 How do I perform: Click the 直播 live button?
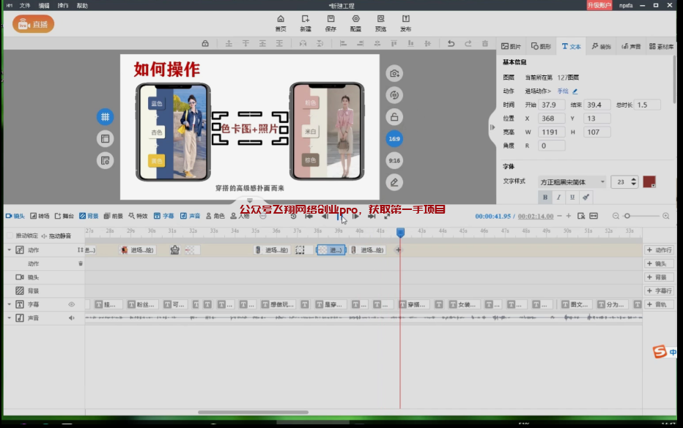click(33, 24)
